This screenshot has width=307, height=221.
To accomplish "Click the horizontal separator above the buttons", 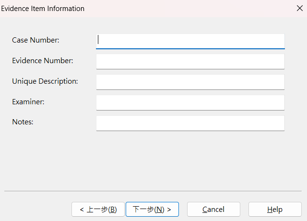I will pyautogui.click(x=153, y=191).
